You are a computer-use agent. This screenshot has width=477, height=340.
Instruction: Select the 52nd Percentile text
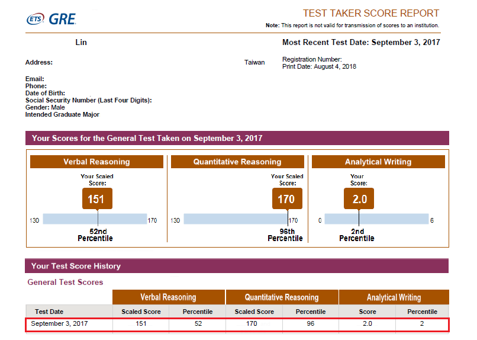(95, 235)
